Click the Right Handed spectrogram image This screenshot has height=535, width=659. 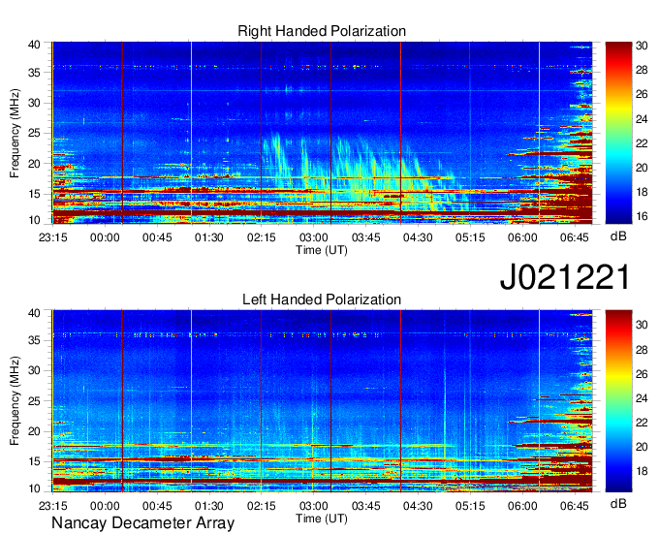tap(322, 133)
